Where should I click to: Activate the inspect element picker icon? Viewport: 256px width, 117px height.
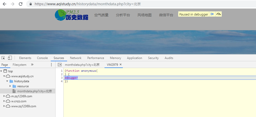click(3, 58)
